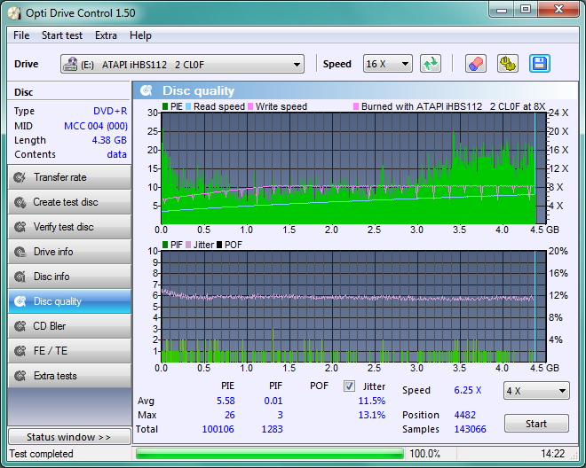Select Create test disc
The image size is (586, 468).
pos(69,202)
